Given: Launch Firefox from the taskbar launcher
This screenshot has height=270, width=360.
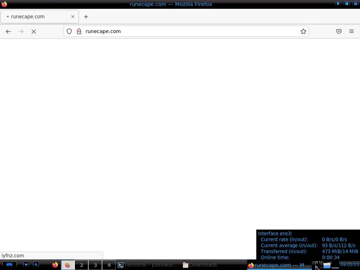Looking at the screenshot, I should 55,265.
